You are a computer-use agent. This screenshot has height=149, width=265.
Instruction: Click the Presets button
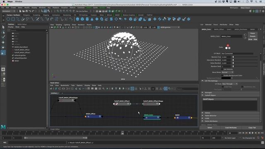pos(253,36)
